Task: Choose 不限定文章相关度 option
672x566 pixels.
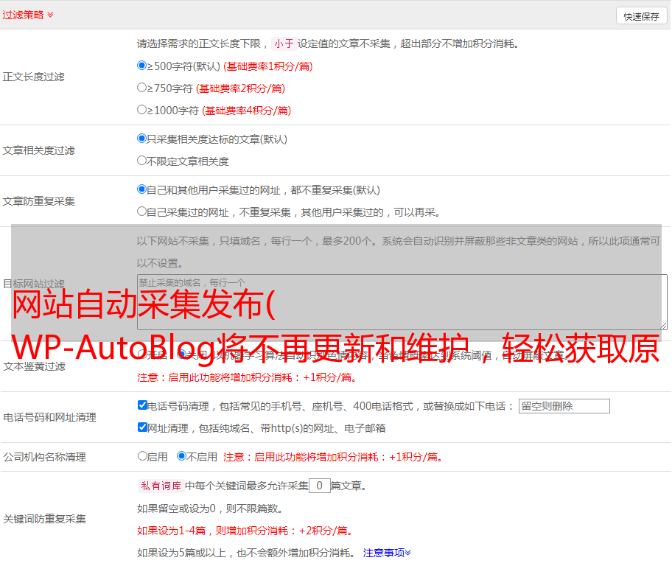Action: tap(142, 161)
